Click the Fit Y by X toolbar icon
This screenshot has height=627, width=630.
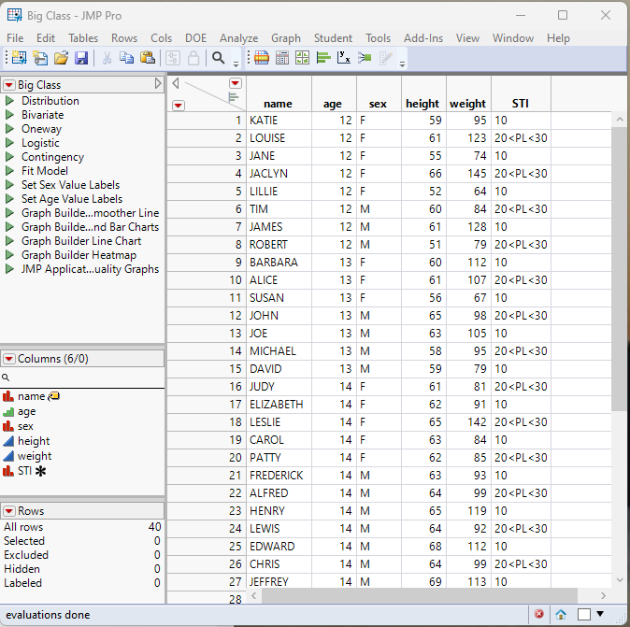tap(343, 58)
